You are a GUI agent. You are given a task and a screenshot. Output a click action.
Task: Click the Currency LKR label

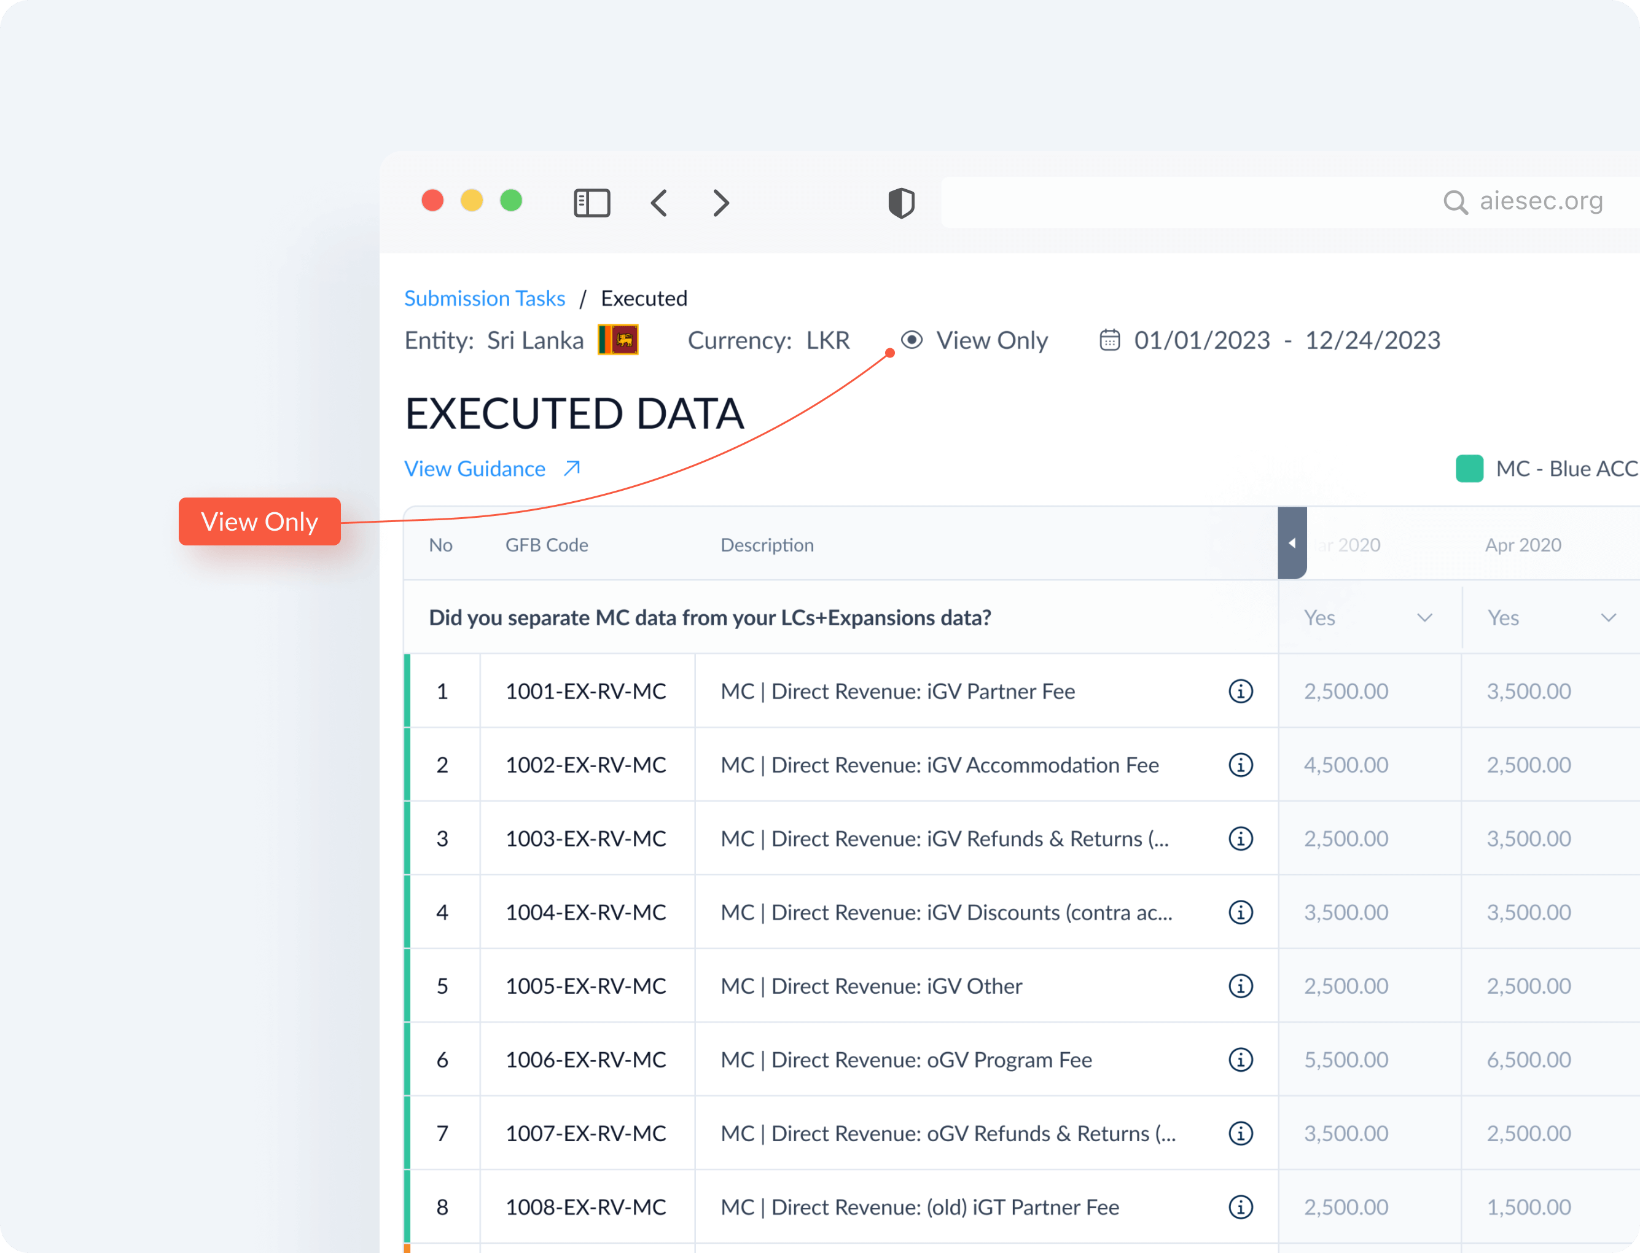768,341
